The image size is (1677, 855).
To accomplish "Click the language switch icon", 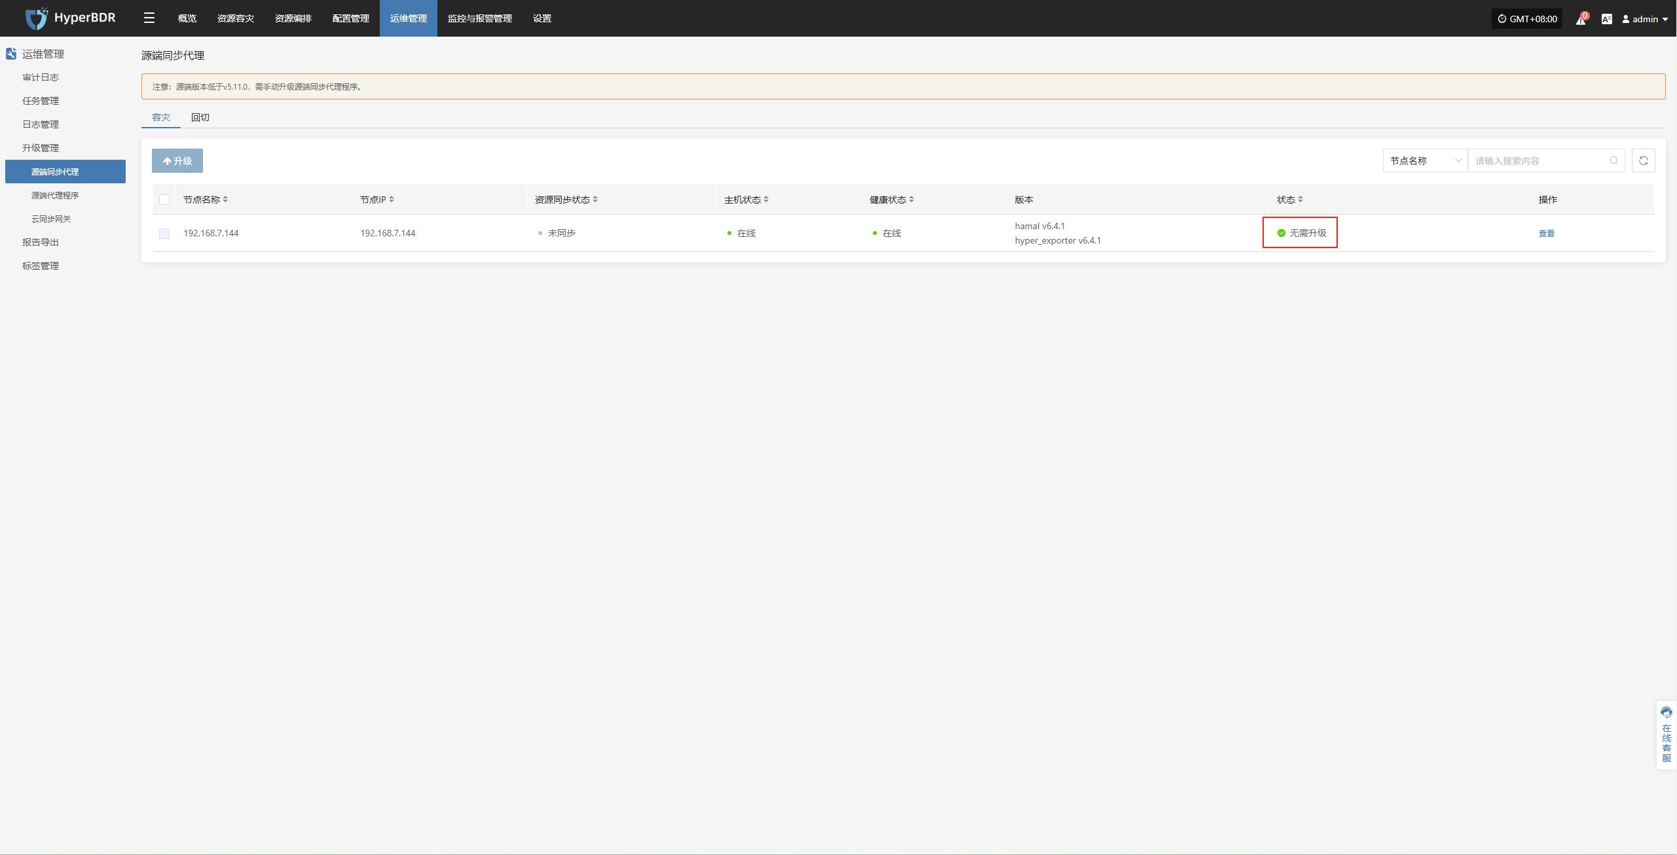I will (x=1606, y=19).
